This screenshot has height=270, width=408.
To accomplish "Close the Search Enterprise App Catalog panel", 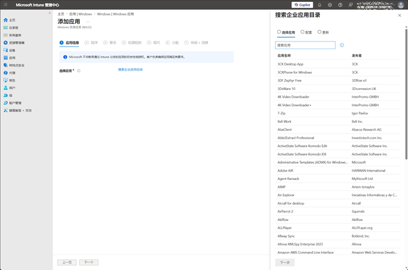I will click(x=400, y=16).
